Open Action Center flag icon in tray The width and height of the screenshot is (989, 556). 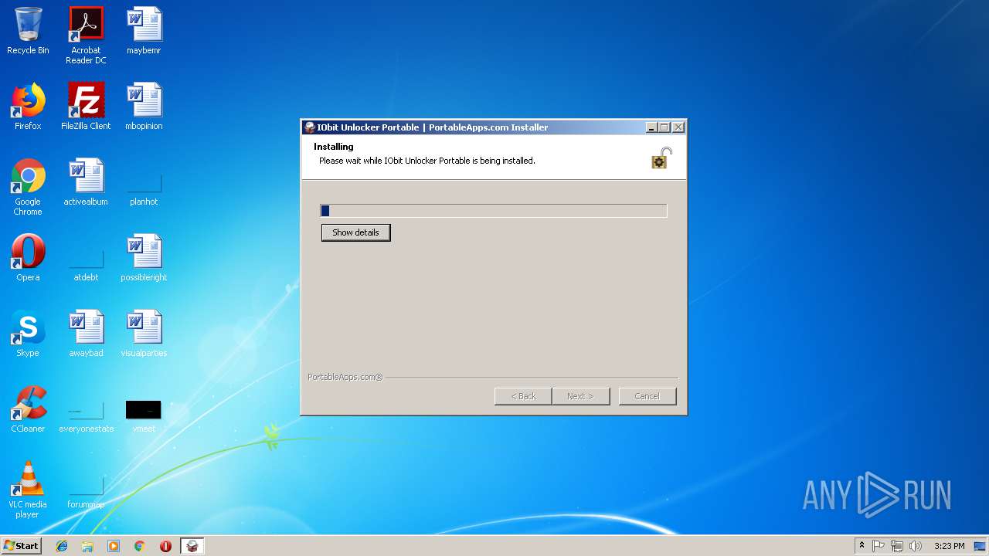(879, 546)
